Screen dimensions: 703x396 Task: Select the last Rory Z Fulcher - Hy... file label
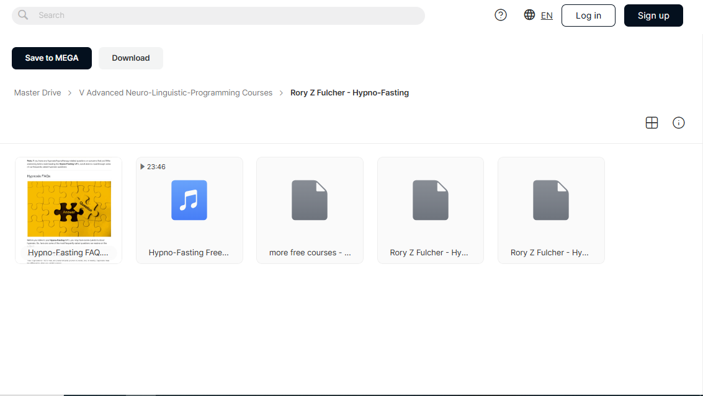[x=550, y=253]
